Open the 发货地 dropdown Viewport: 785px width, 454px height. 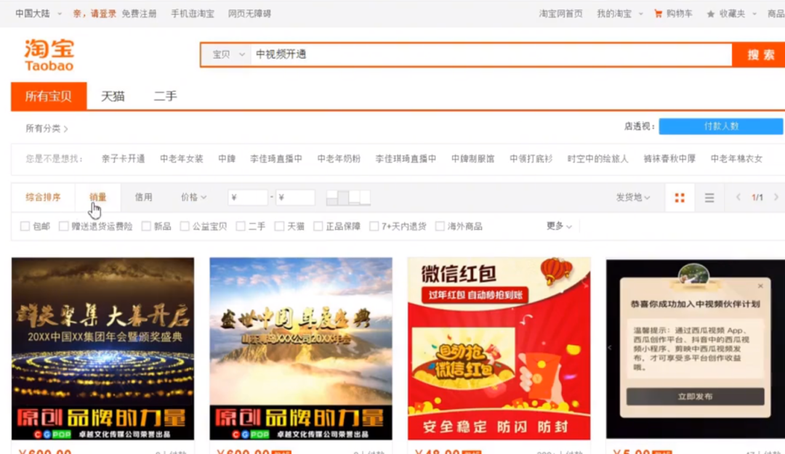[633, 197]
